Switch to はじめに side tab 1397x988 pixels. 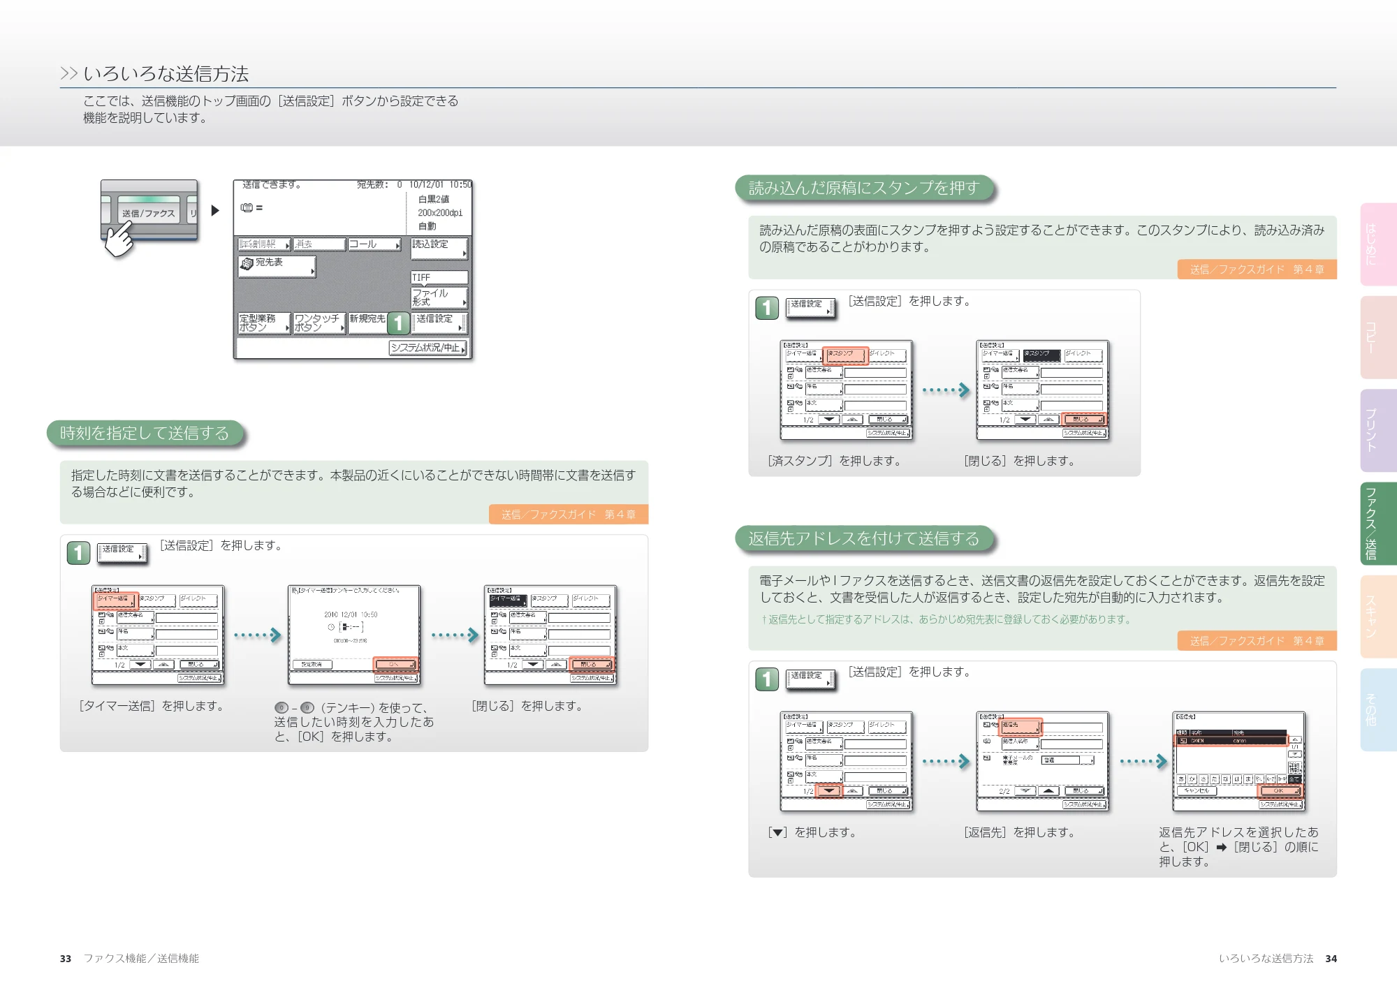[1377, 244]
